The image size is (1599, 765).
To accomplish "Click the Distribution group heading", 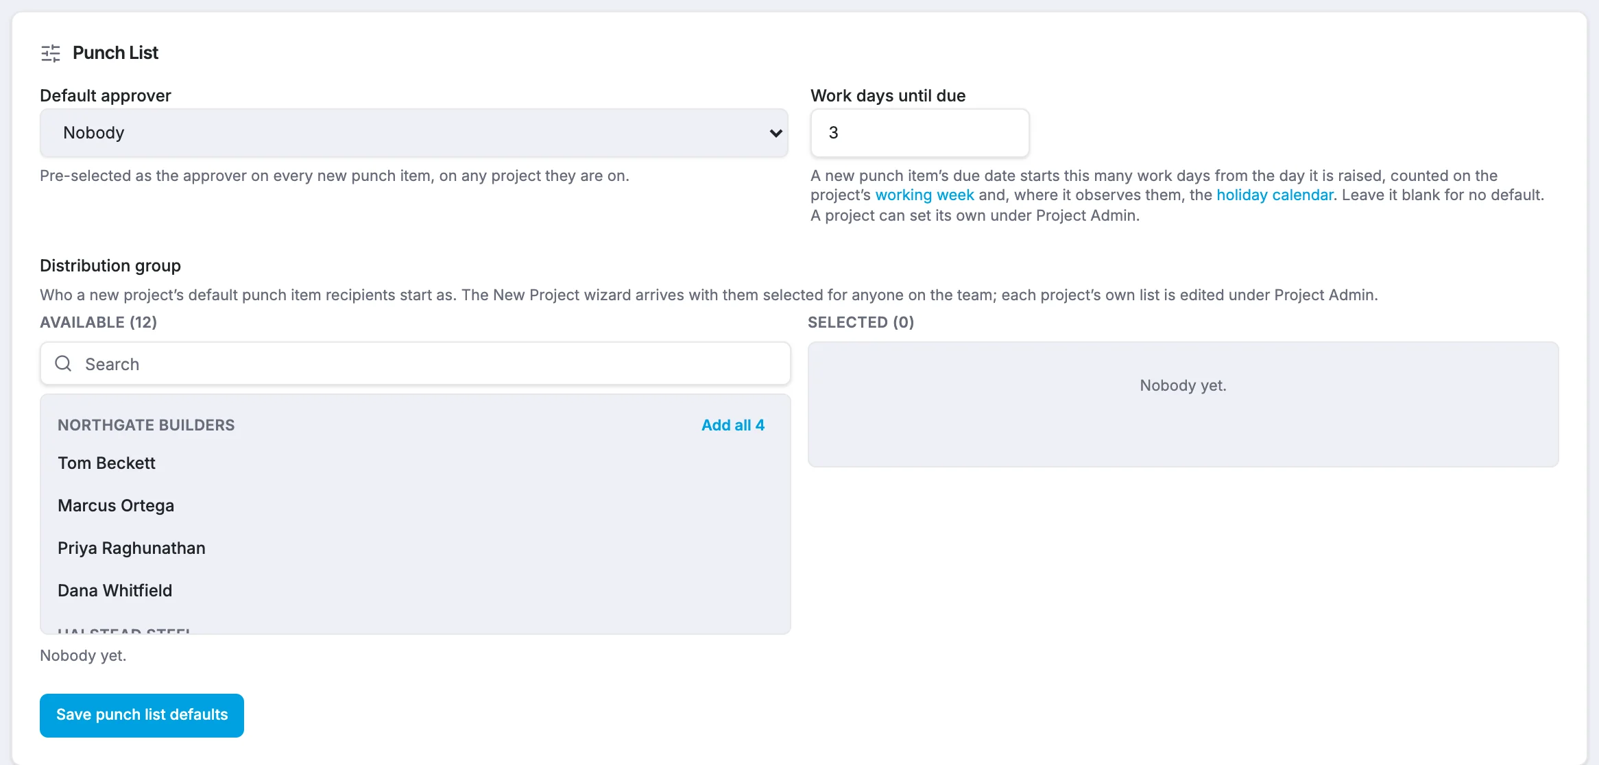I will tap(110, 266).
